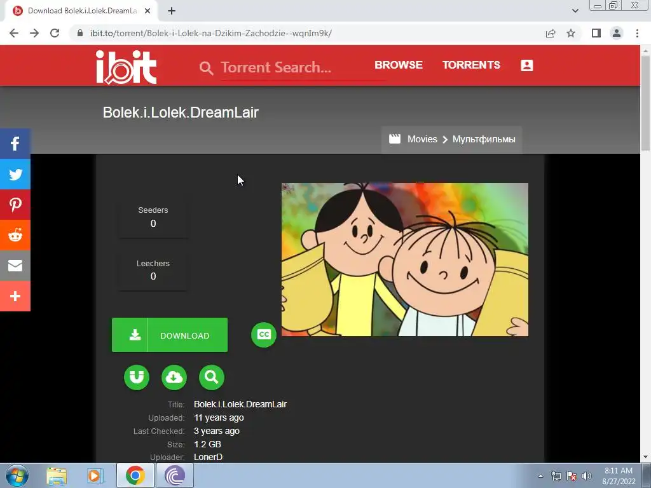
Task: Close the Download Bolek.i.Lolek tab
Action: coord(147,11)
